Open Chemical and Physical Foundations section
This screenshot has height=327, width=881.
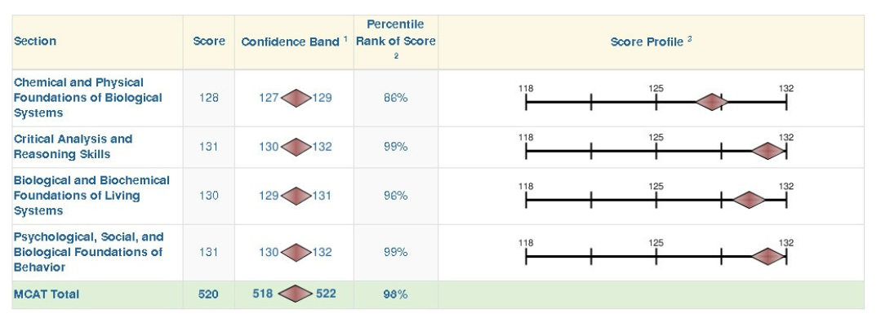pyautogui.click(x=87, y=98)
